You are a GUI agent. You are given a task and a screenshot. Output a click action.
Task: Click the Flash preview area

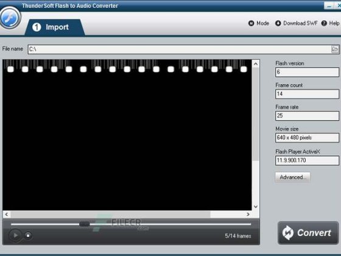click(127, 135)
